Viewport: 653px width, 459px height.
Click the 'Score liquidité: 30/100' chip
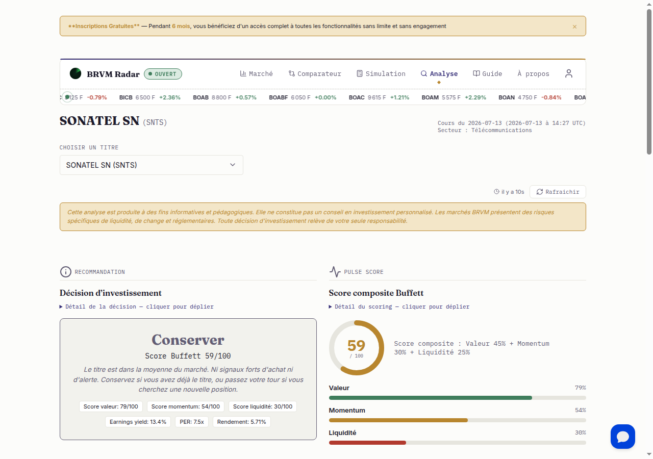pyautogui.click(x=263, y=406)
